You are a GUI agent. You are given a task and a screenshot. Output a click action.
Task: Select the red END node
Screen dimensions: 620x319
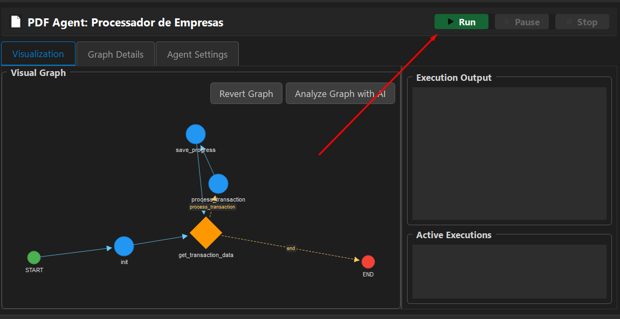368,262
